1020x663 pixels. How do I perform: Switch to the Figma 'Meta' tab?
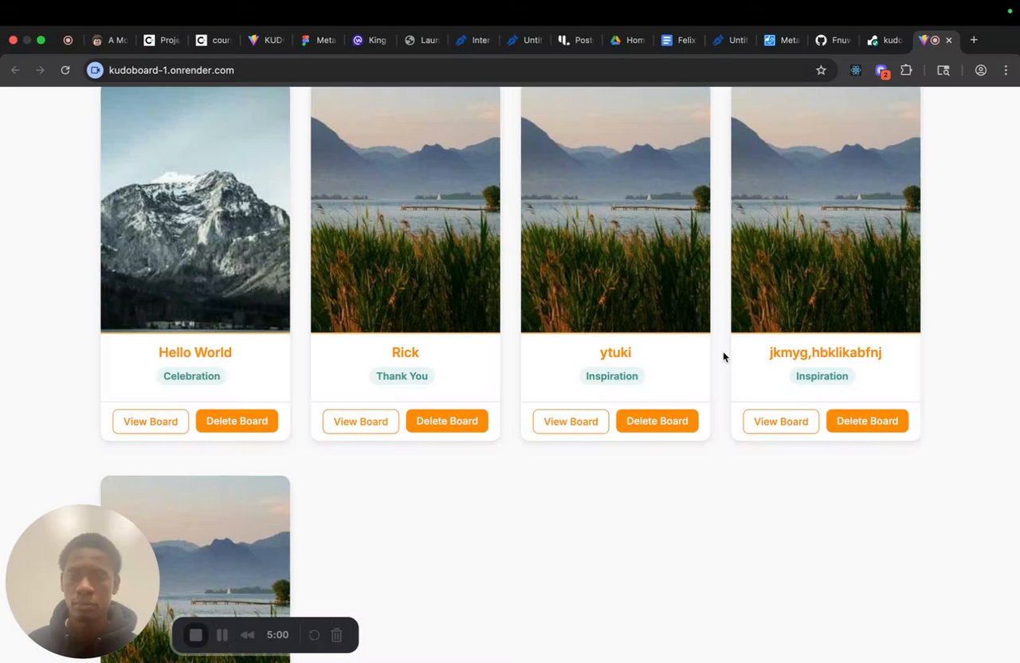(318, 40)
